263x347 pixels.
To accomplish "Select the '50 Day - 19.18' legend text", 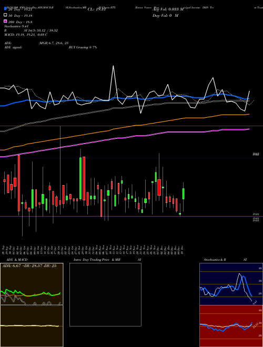I will 20,16.
